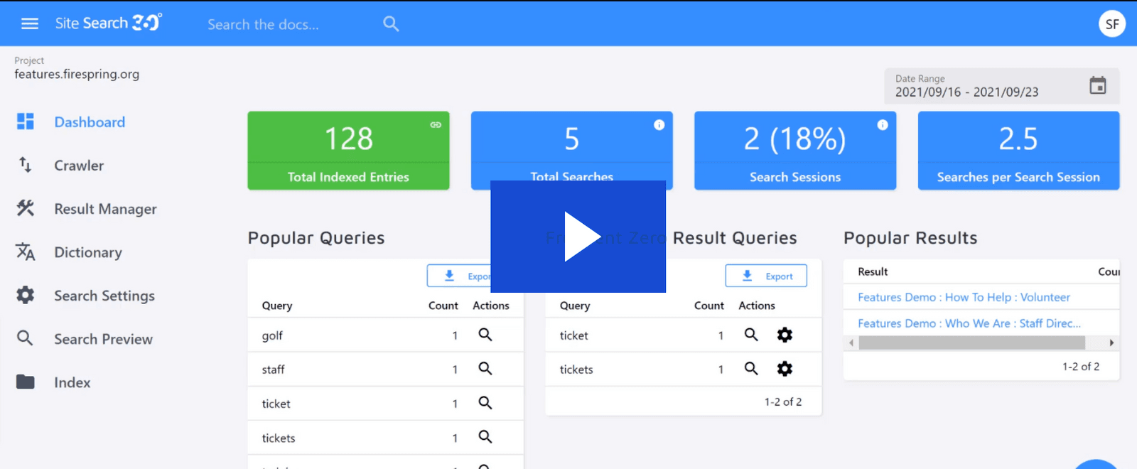Click the magnifier icon in the docs search bar
Viewport: 1137px width, 469px height.
click(x=391, y=24)
